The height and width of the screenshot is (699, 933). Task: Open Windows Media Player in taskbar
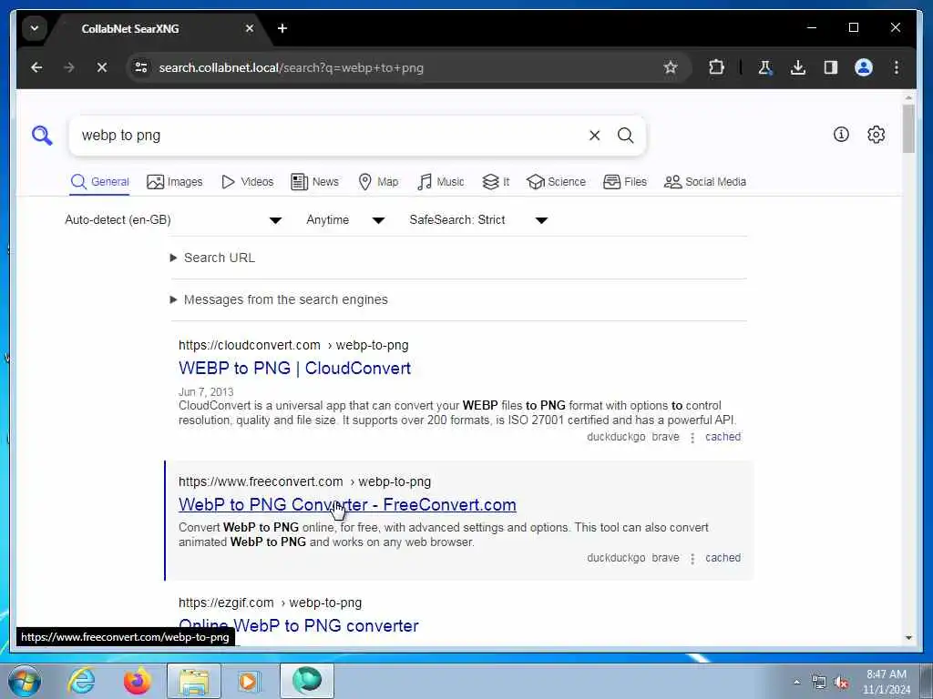point(248,681)
